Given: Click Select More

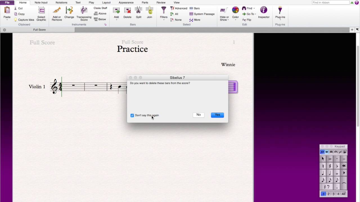Looking at the screenshot, I should coord(195,20).
